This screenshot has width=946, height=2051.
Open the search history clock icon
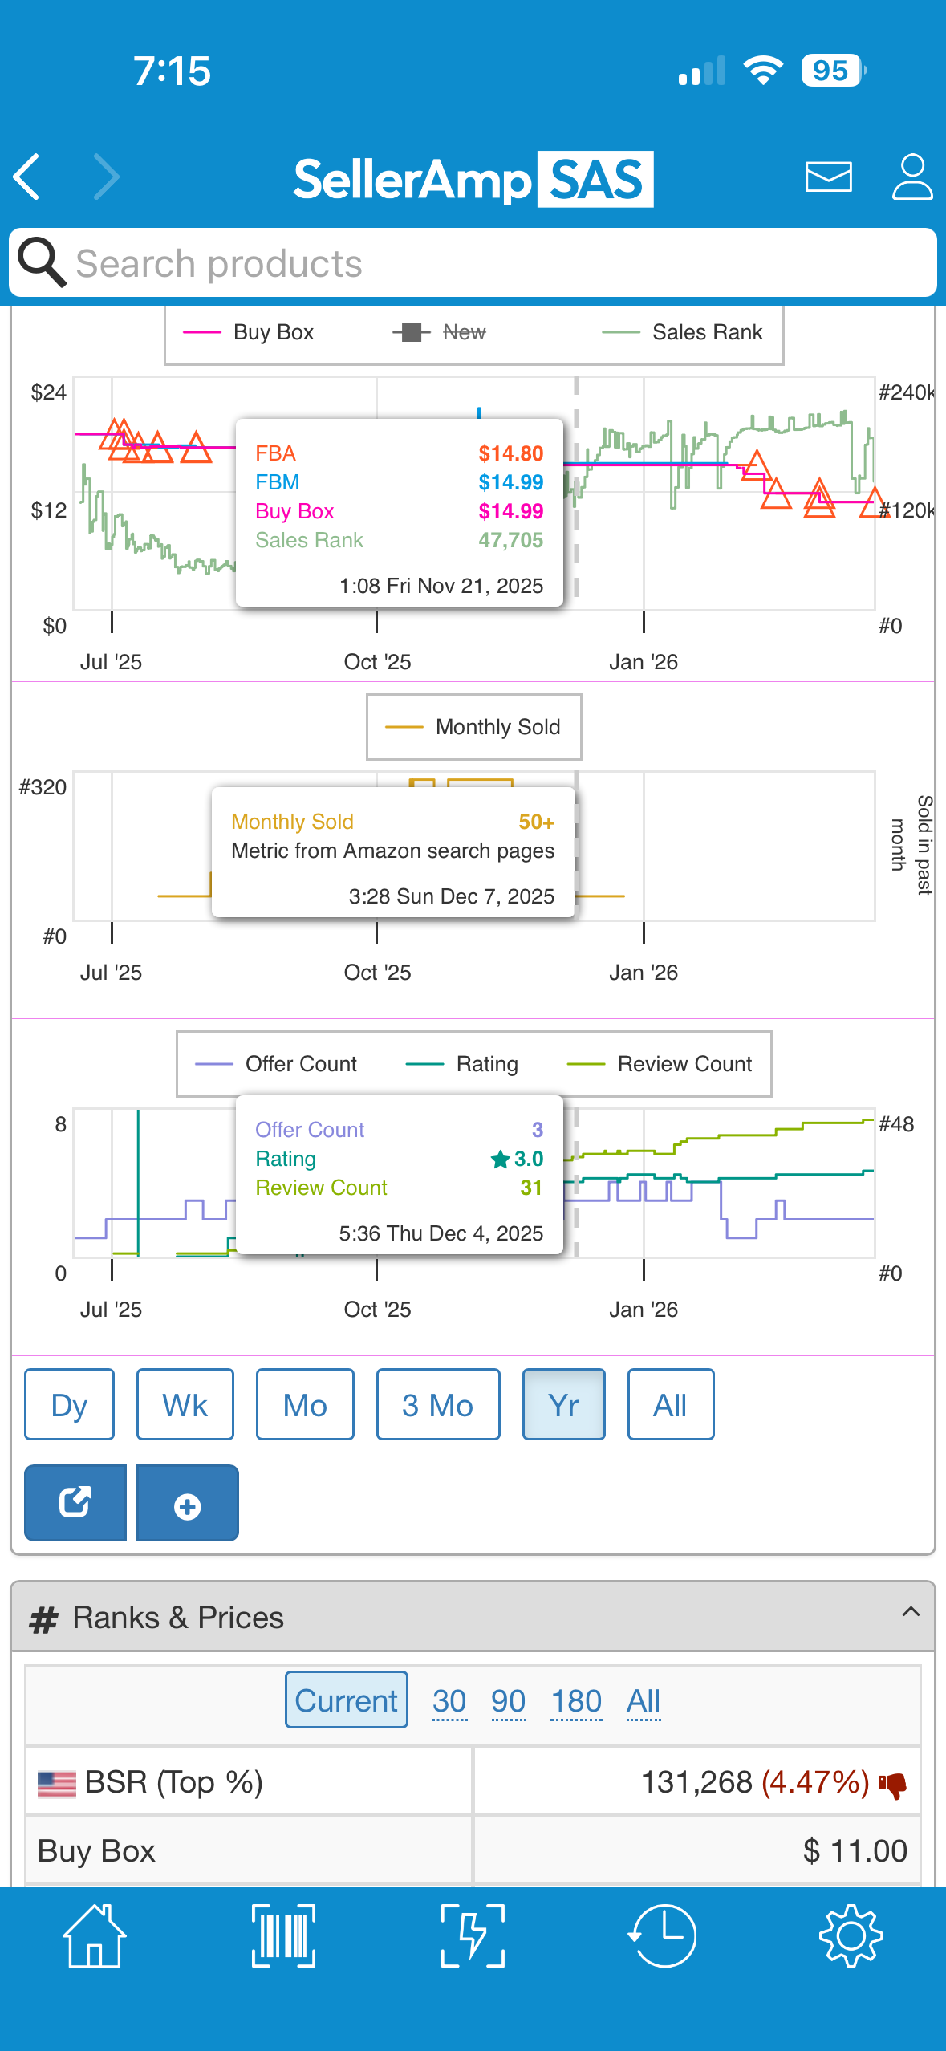662,1935
